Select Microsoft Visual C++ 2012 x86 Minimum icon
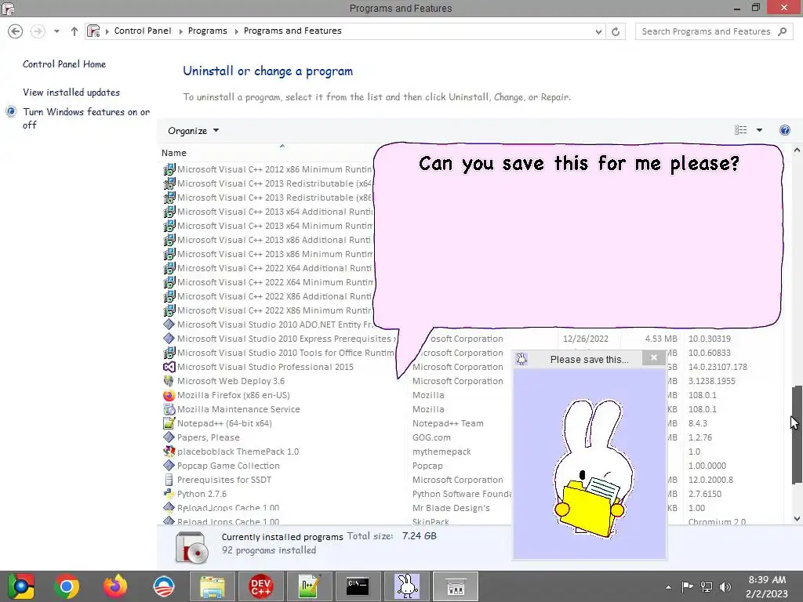 tap(169, 169)
